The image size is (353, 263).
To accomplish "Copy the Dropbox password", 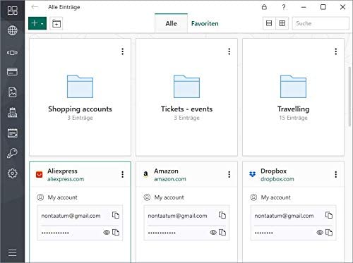I will click(329, 233).
